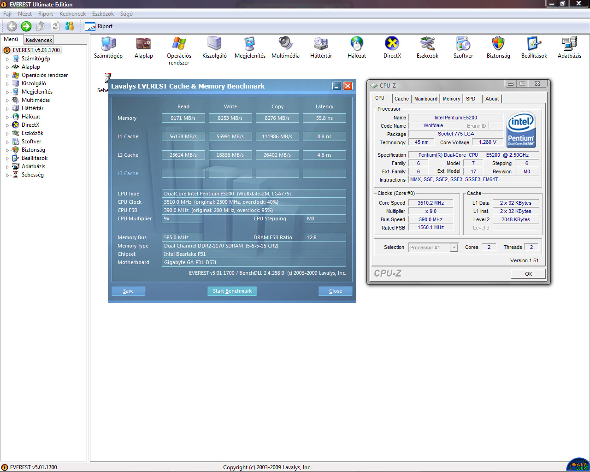Click the CPU Multiplier 9x field

tap(183, 218)
